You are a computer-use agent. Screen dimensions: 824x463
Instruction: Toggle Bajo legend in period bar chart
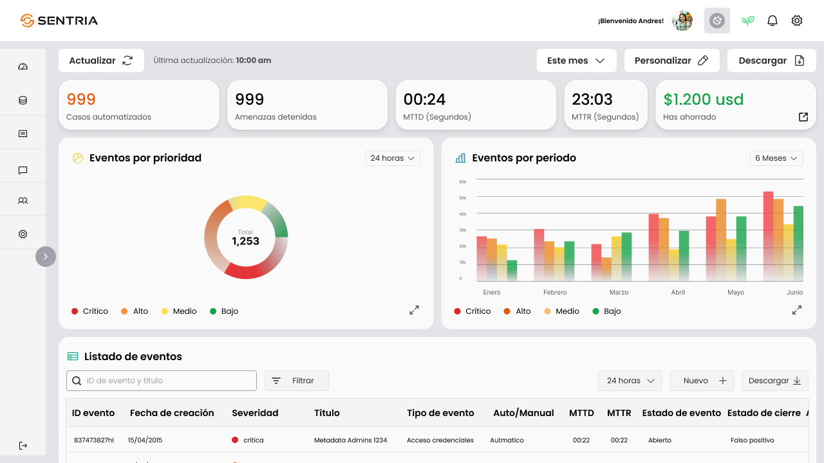coord(607,311)
